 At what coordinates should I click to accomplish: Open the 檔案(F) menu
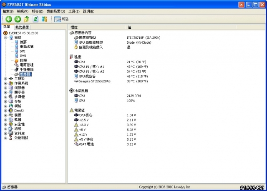[8, 11]
